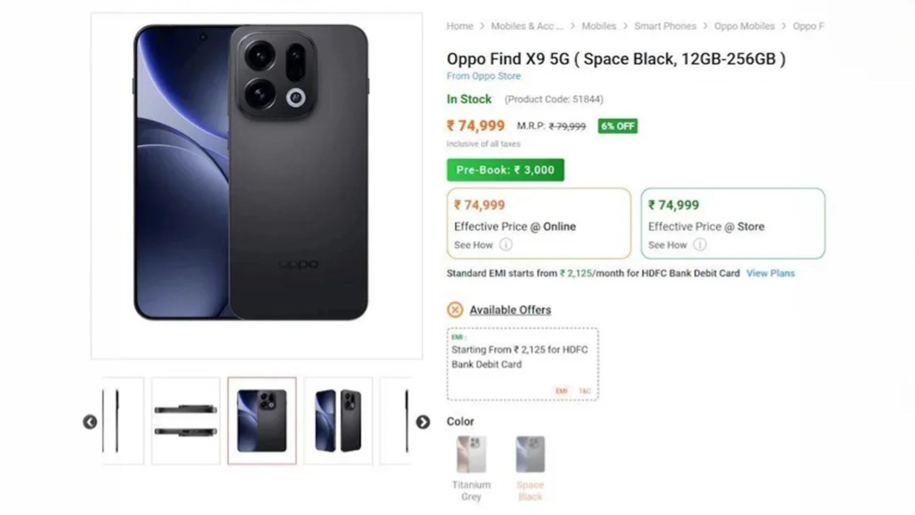915x515 pixels.
Task: Open View Plans for EMI options
Action: click(770, 273)
